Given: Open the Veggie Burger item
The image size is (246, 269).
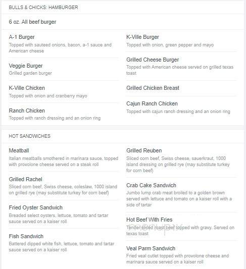Looking at the screenshot, I should tap(26, 66).
